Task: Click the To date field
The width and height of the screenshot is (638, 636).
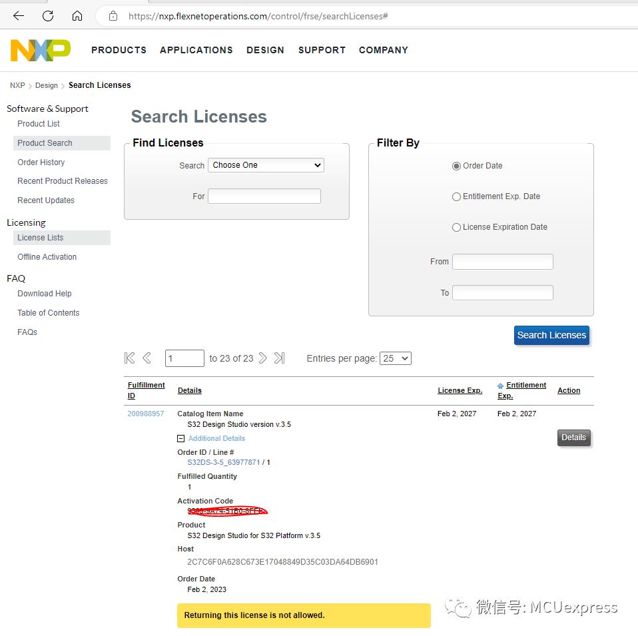Action: pyautogui.click(x=503, y=292)
